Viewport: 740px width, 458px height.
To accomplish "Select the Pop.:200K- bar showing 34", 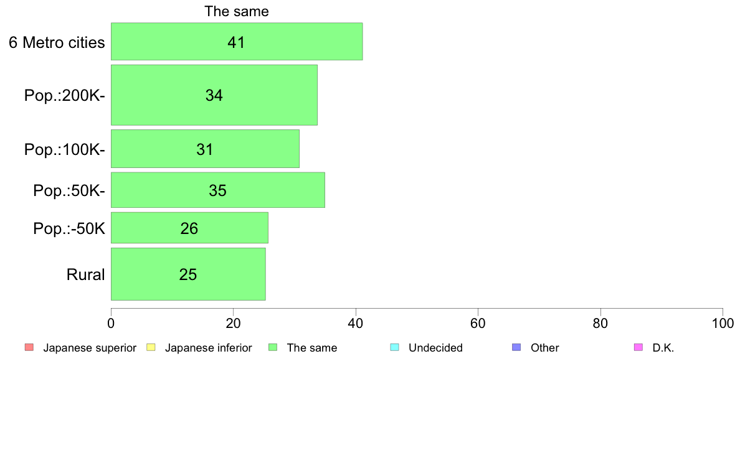I will [x=214, y=95].
